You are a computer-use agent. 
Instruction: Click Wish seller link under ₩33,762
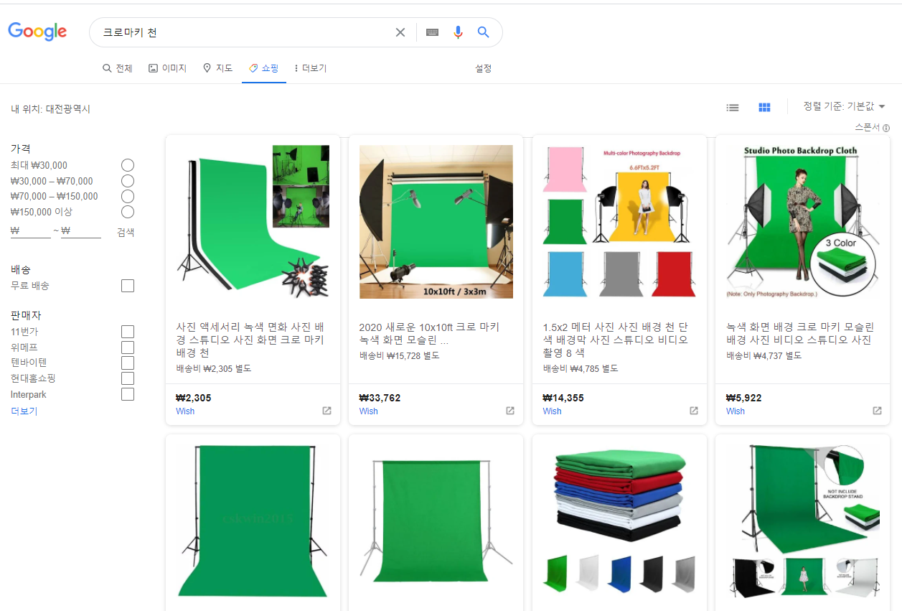tap(369, 411)
